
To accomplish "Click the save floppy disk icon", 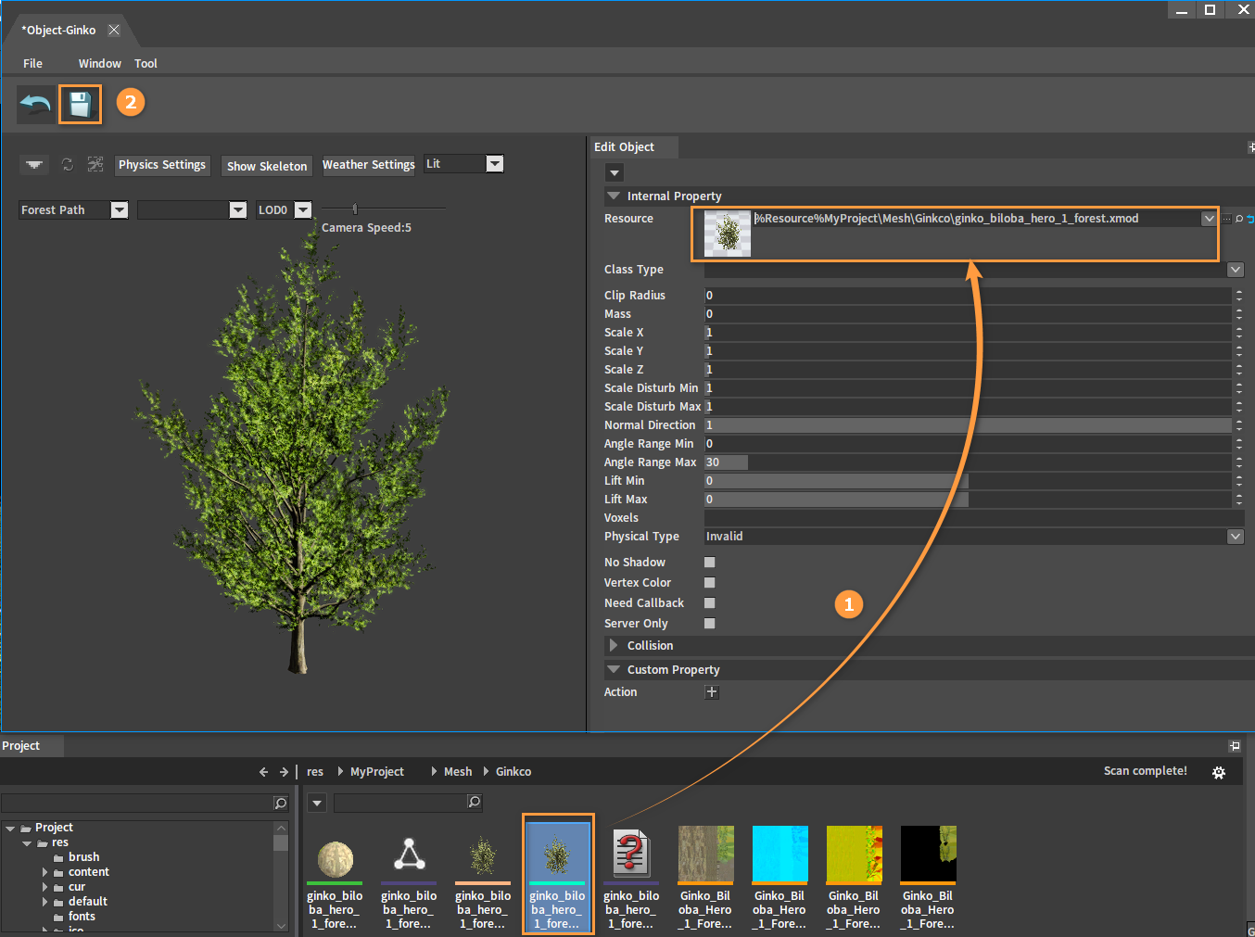I will 80,104.
